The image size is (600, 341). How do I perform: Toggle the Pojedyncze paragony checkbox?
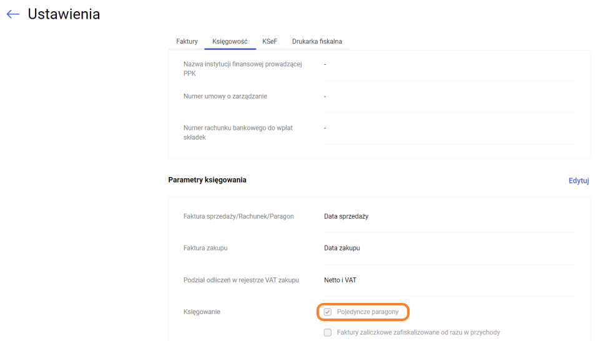coord(328,312)
